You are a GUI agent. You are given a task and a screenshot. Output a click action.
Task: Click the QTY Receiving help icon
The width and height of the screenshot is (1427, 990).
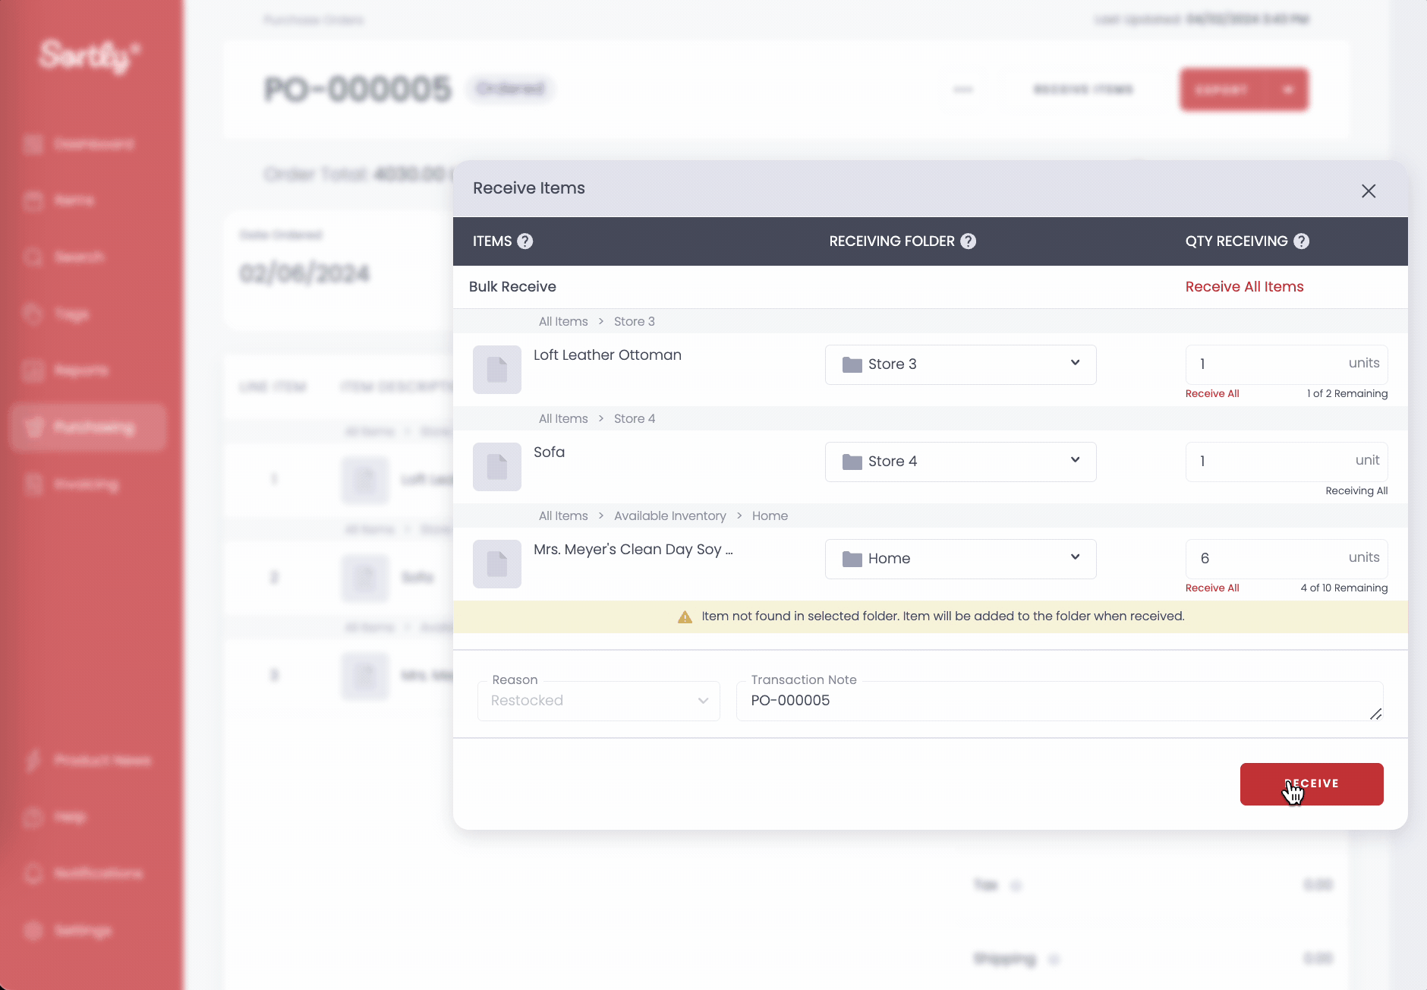click(x=1302, y=241)
